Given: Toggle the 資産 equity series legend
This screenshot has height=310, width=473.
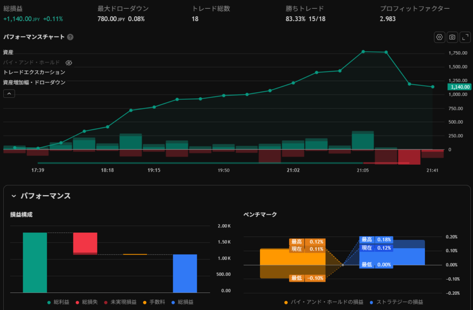Looking at the screenshot, I should 8,53.
